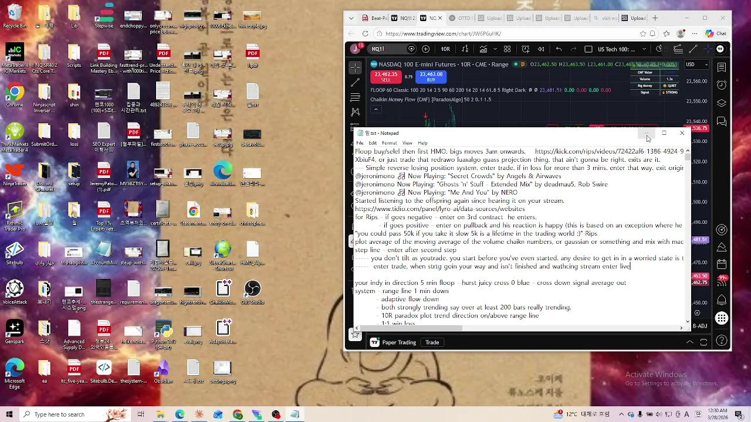Click the TradingView user avatar J
Image resolution: width=751 pixels, height=422 pixels.
coord(355,49)
